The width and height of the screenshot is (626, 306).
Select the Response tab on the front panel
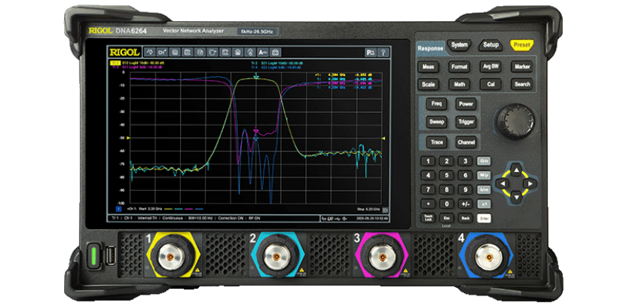[x=430, y=49]
